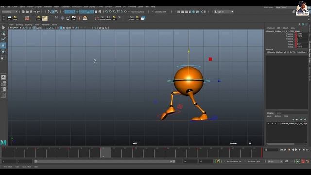Click the current frame input field
This screenshot has width=311, height=175.
click(271, 150)
